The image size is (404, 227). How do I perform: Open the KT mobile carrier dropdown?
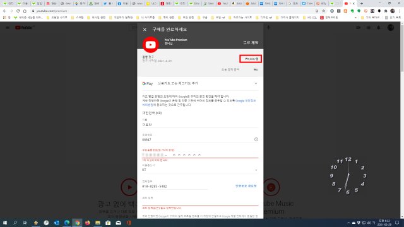click(200, 170)
